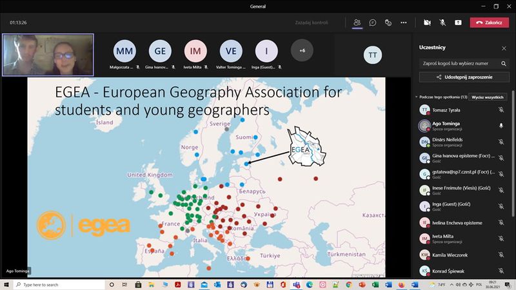Click muted mic icon beside Tomasz Tyrała
Viewport: 516px width, 290px height.
(x=501, y=110)
